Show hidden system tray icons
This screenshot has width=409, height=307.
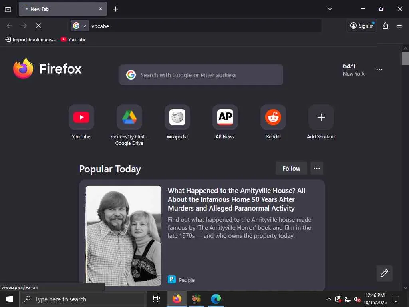tap(329, 299)
